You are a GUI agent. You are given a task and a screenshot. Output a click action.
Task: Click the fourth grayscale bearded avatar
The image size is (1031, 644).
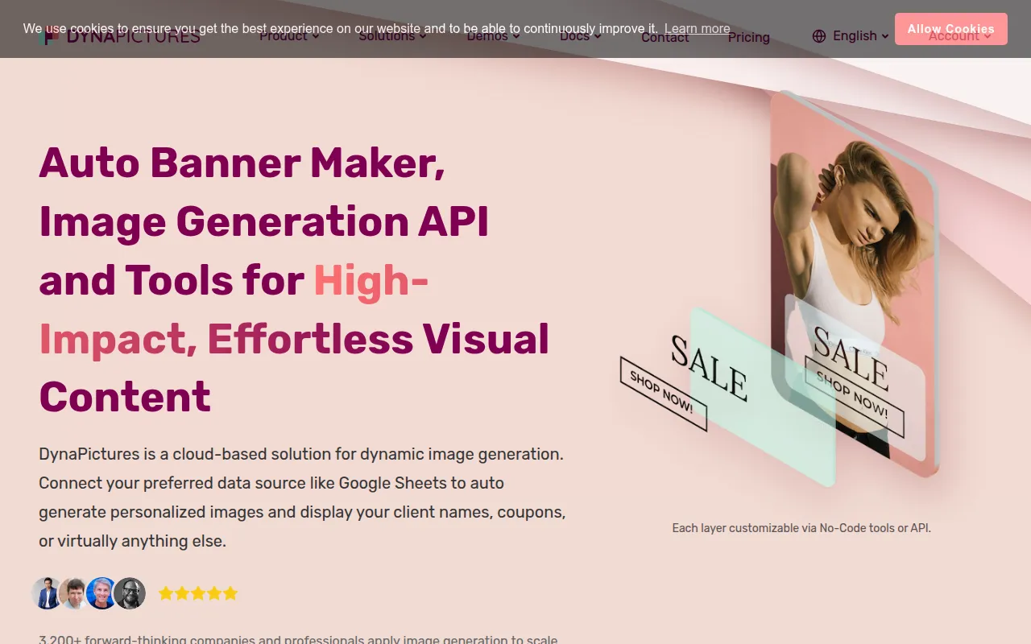click(x=130, y=593)
